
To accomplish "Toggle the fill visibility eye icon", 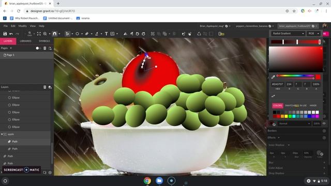I will 324,123.
